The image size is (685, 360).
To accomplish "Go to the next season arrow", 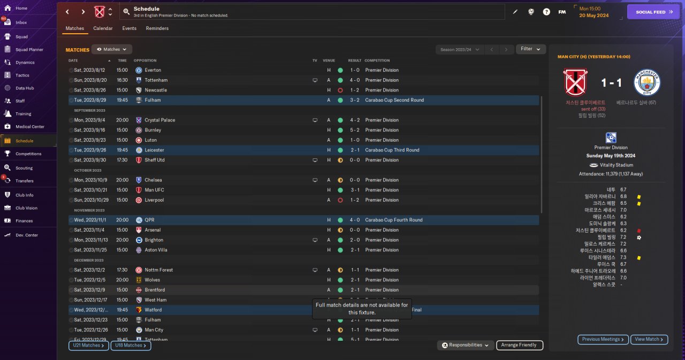I will pyautogui.click(x=506, y=49).
